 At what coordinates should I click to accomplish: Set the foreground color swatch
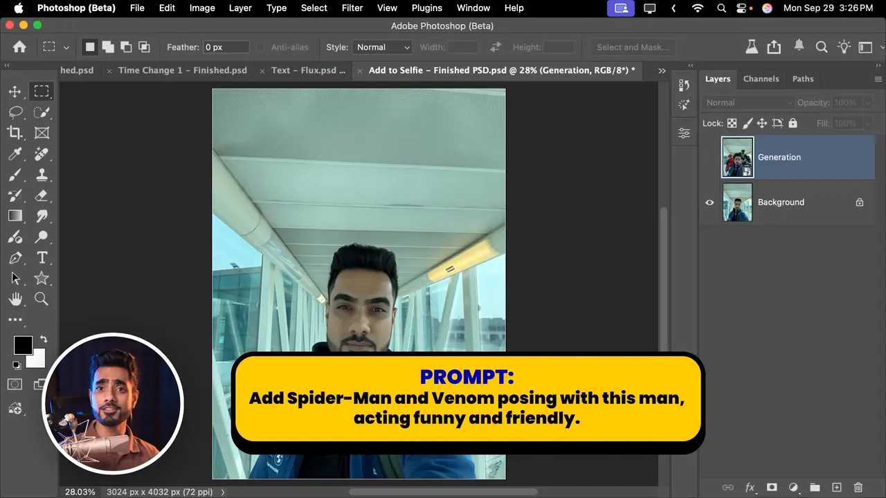[x=23, y=345]
